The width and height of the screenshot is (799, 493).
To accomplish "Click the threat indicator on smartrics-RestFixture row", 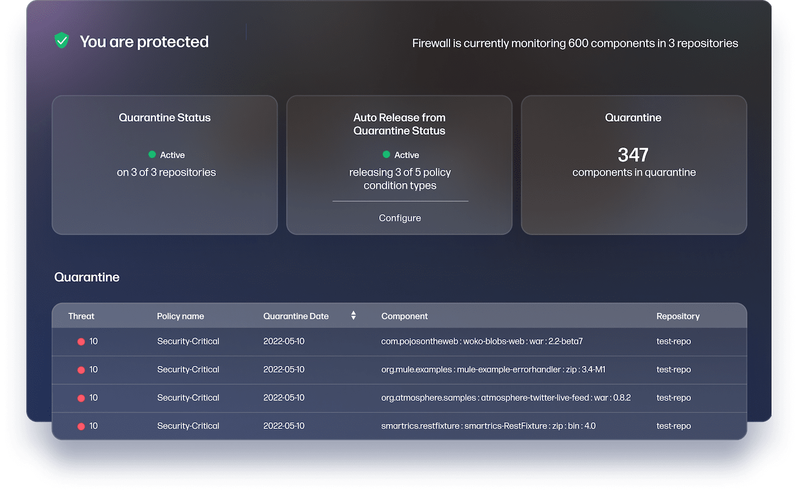I will coord(81,426).
